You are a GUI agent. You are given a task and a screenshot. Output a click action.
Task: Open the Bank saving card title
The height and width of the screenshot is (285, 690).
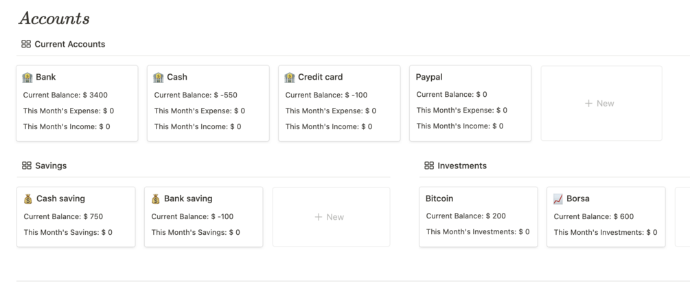[x=187, y=198]
